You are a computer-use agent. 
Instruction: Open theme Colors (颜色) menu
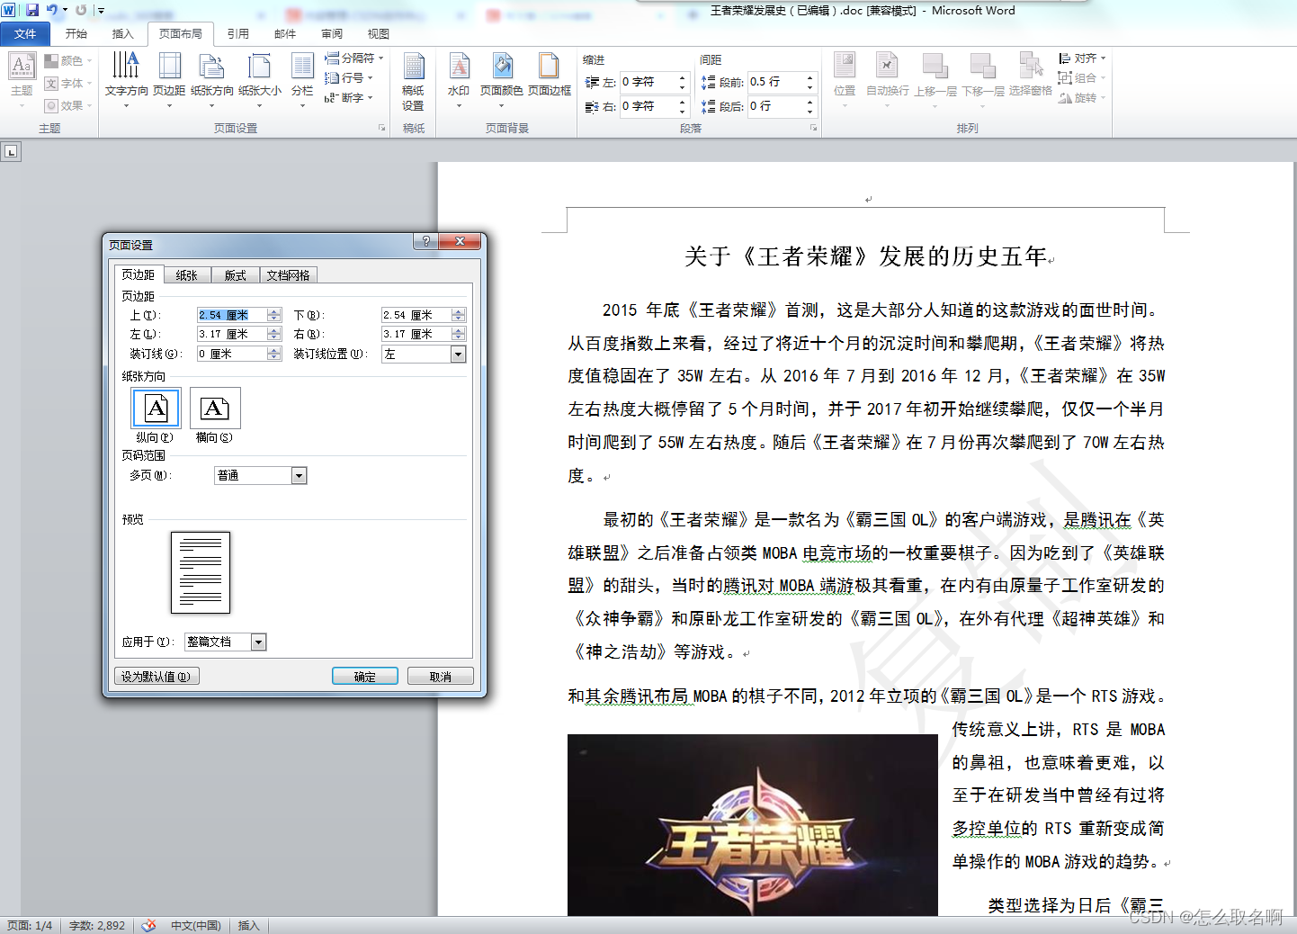pyautogui.click(x=67, y=60)
